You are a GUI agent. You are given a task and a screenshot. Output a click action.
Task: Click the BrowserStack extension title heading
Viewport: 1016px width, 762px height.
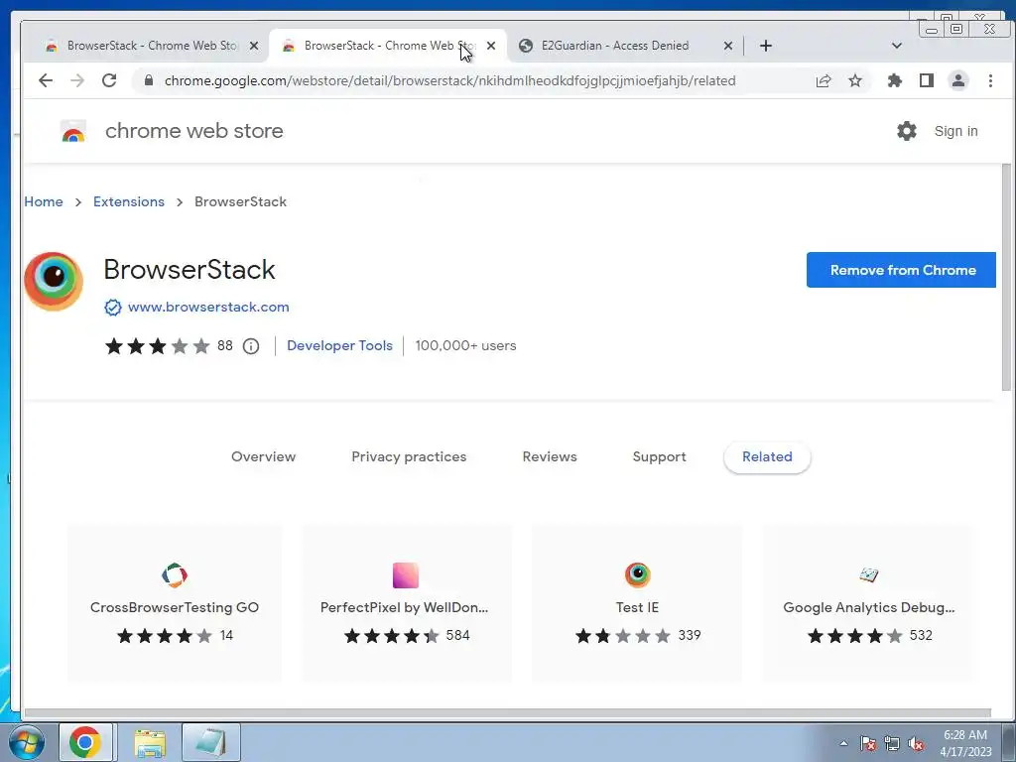tap(190, 270)
